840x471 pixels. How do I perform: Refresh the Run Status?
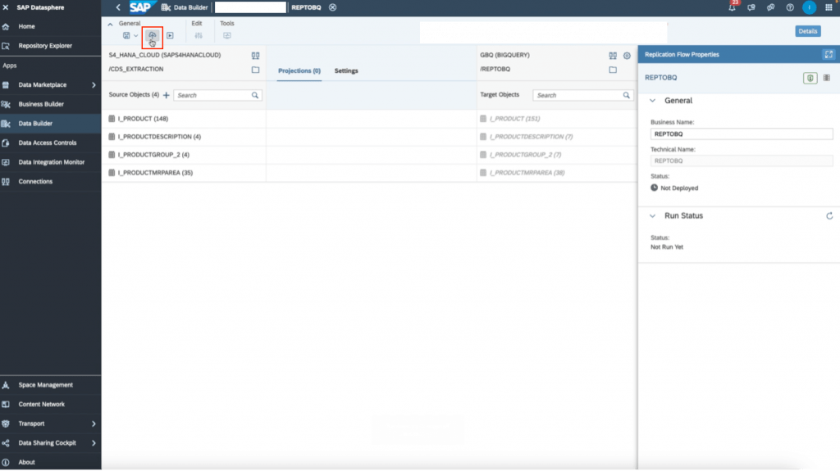(x=829, y=216)
